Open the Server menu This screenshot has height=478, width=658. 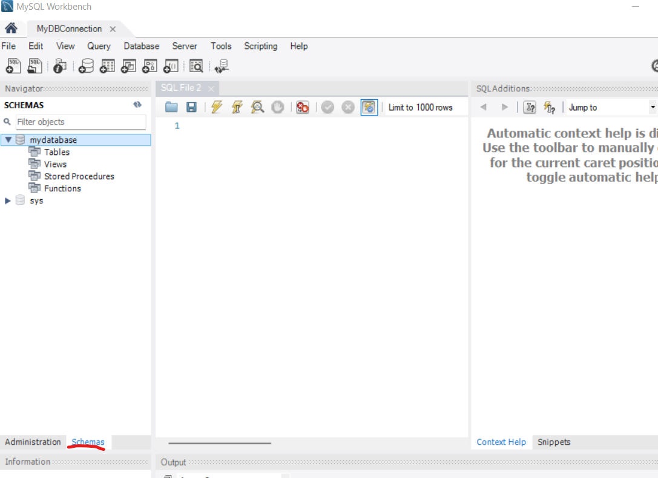[x=185, y=46]
